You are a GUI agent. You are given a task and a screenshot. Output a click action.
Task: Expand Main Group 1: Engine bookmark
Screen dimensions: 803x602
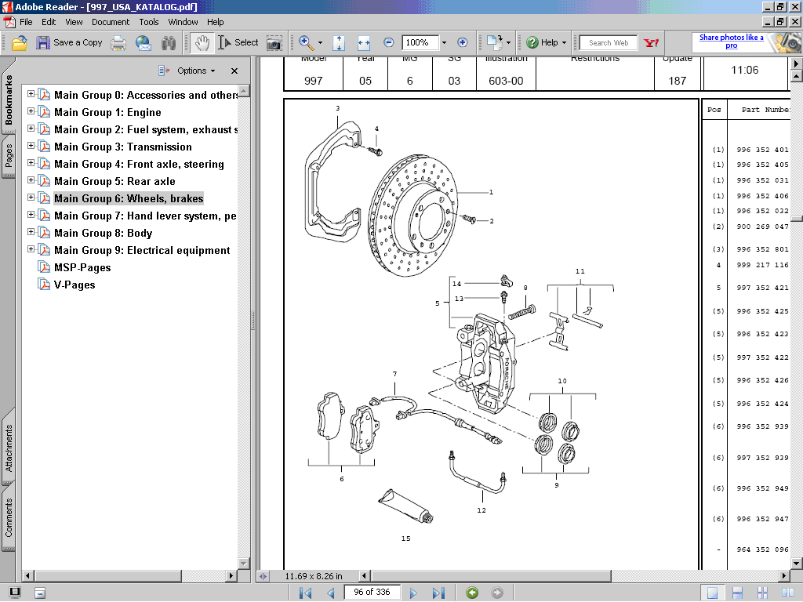click(31, 111)
